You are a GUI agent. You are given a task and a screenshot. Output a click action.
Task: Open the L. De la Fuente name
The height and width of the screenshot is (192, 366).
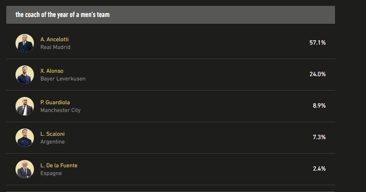59,165
